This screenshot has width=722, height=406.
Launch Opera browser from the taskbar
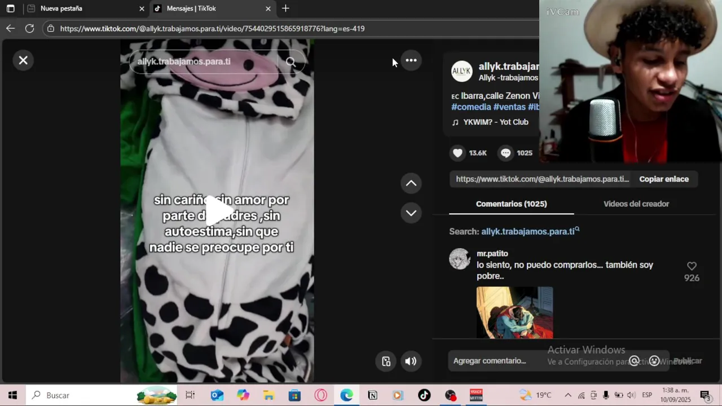[321, 395]
